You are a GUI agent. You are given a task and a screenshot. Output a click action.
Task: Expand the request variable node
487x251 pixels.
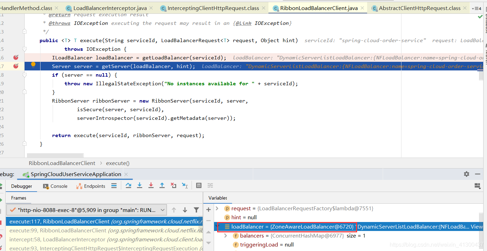[217, 208]
